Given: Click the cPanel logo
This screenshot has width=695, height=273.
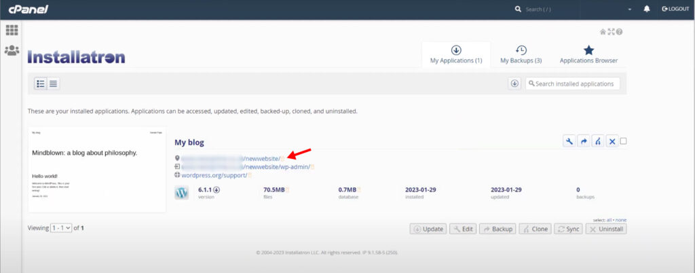Looking at the screenshot, I should (28, 10).
